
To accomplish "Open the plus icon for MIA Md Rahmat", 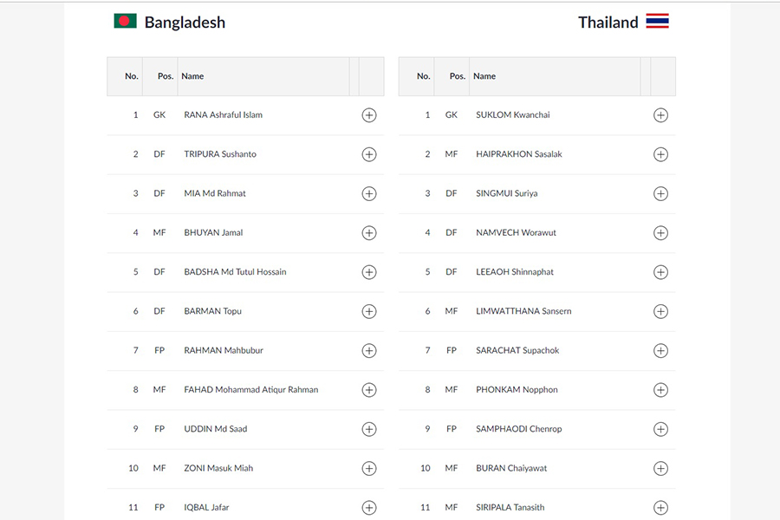I will (x=368, y=194).
